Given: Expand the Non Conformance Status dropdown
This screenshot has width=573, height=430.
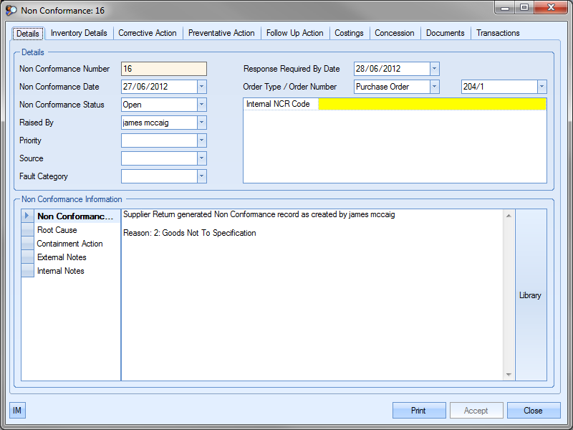Looking at the screenshot, I should [x=201, y=105].
